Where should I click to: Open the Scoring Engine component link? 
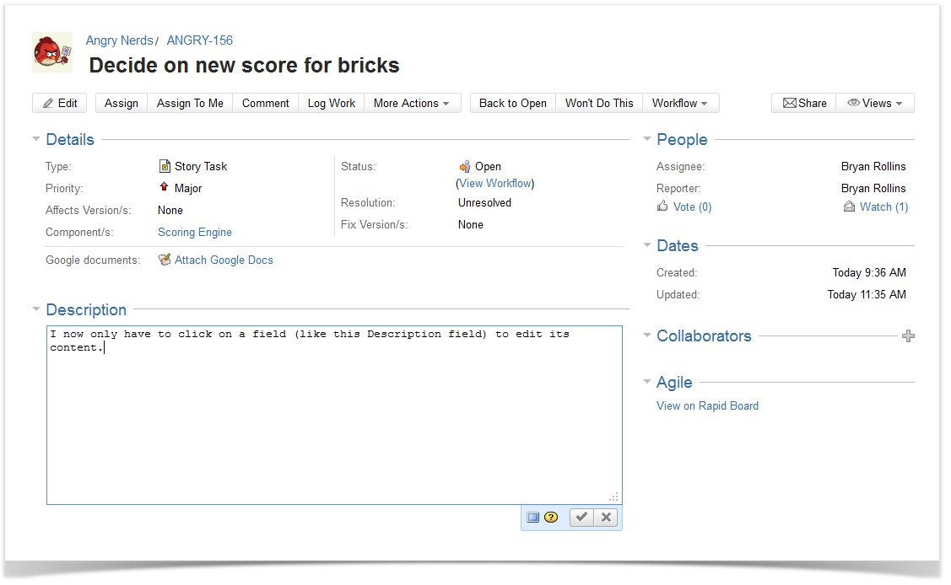(x=195, y=233)
